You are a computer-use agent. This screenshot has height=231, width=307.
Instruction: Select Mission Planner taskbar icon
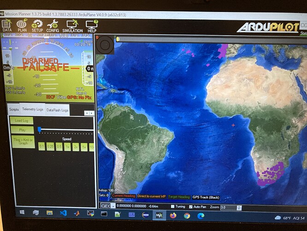(159, 215)
